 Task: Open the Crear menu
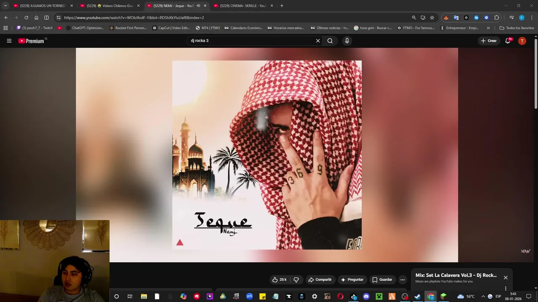coord(489,41)
